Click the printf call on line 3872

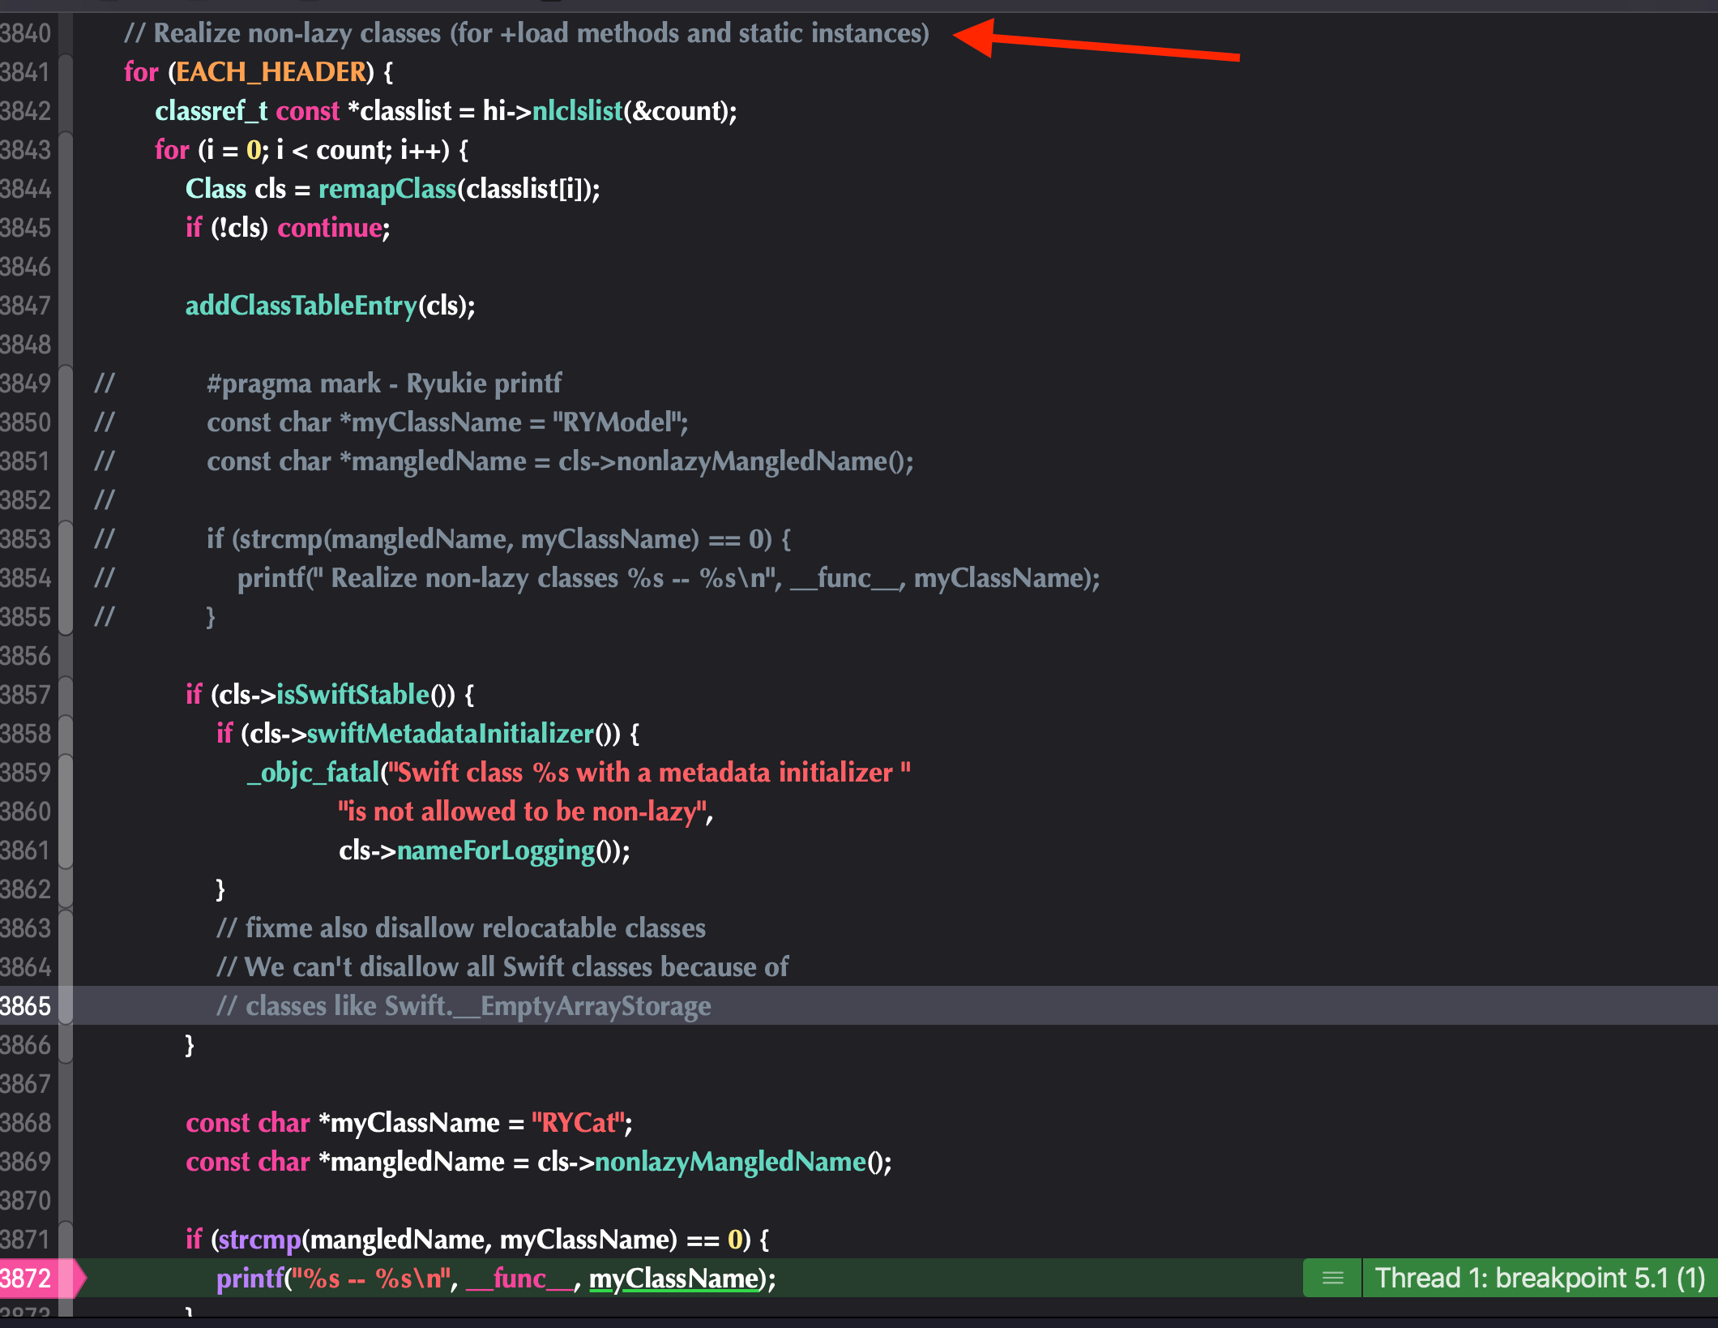click(x=250, y=1279)
